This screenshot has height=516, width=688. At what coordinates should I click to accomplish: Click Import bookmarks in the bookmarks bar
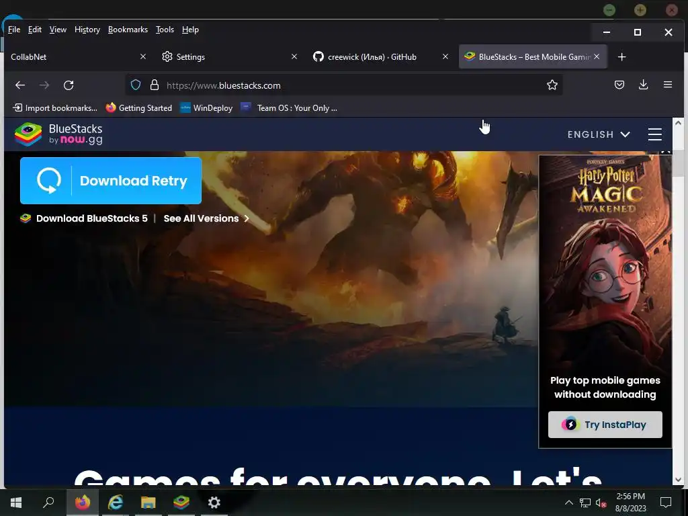(55, 108)
